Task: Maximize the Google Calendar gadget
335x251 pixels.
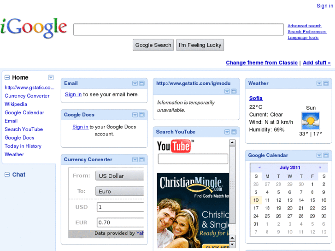Action: [326, 155]
